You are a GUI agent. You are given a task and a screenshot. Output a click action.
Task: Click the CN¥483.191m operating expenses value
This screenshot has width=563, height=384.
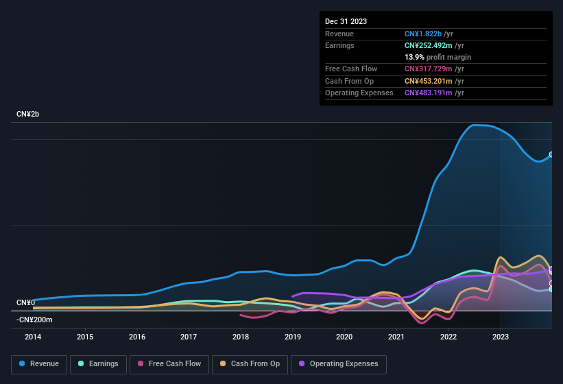tap(429, 93)
